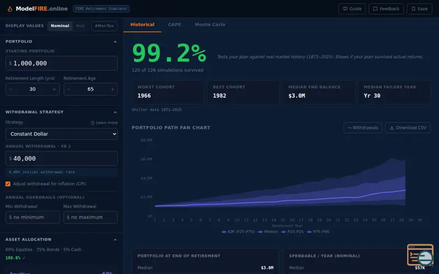This screenshot has width=439, height=274.
Task: Switch display values to Nominal
Action: [60, 26]
